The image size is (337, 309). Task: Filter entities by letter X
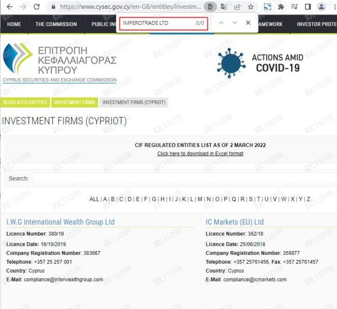(x=292, y=199)
